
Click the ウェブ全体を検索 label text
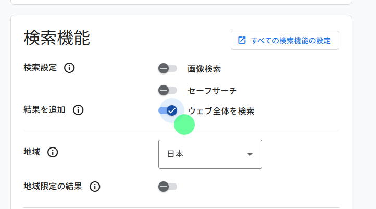[221, 111]
